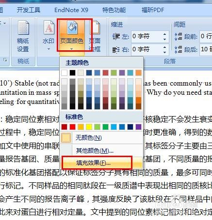Image resolution: width=212 pixels, height=220 pixels.
Task: Pick the black theme color swatch
Action: point(73,73)
